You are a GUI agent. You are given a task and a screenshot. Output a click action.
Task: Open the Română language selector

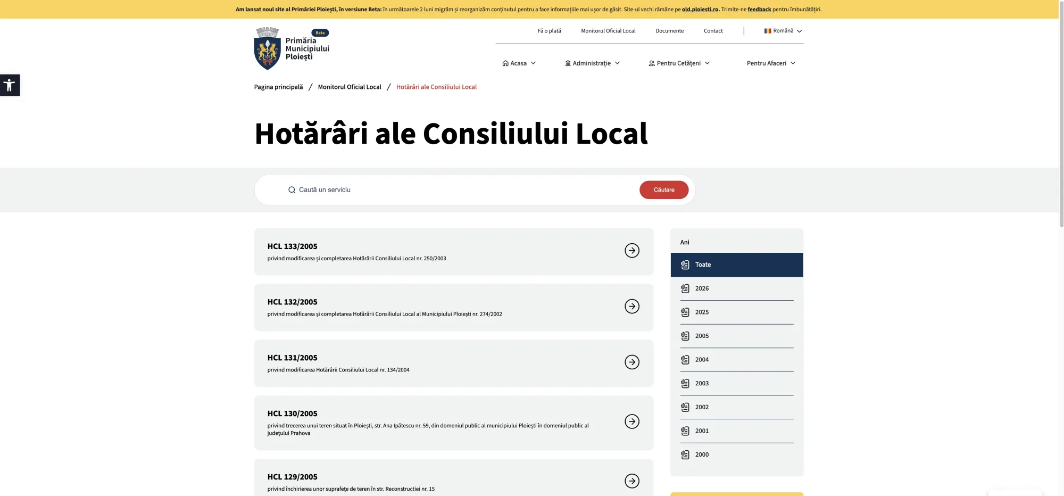click(782, 30)
